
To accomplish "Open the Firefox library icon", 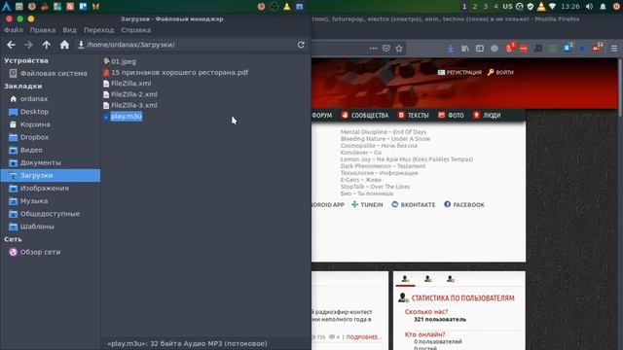I will [465, 49].
